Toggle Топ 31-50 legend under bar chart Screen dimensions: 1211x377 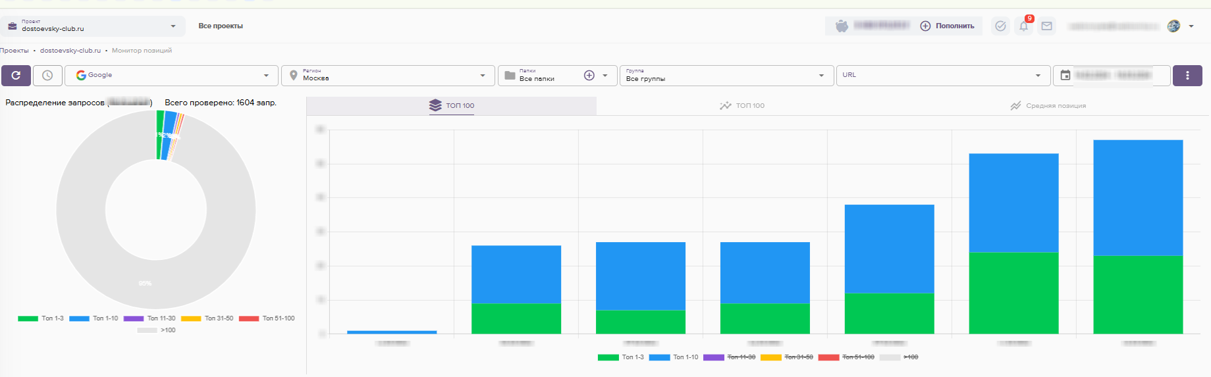[x=786, y=357]
